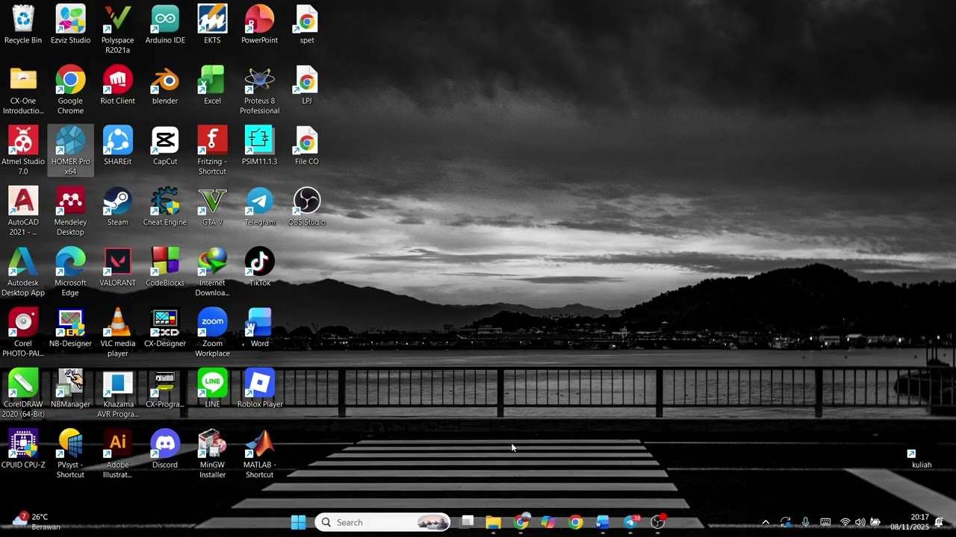This screenshot has height=537, width=956.
Task: Select the PVsyst shortcut icon
Action: coord(70,453)
